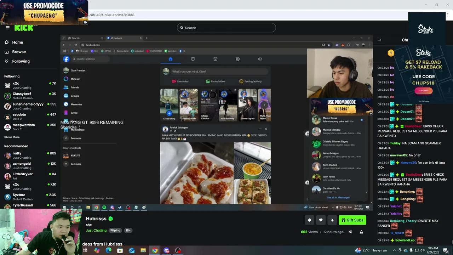Toggle the heart follow button
This screenshot has width=453, height=255.
(x=321, y=220)
